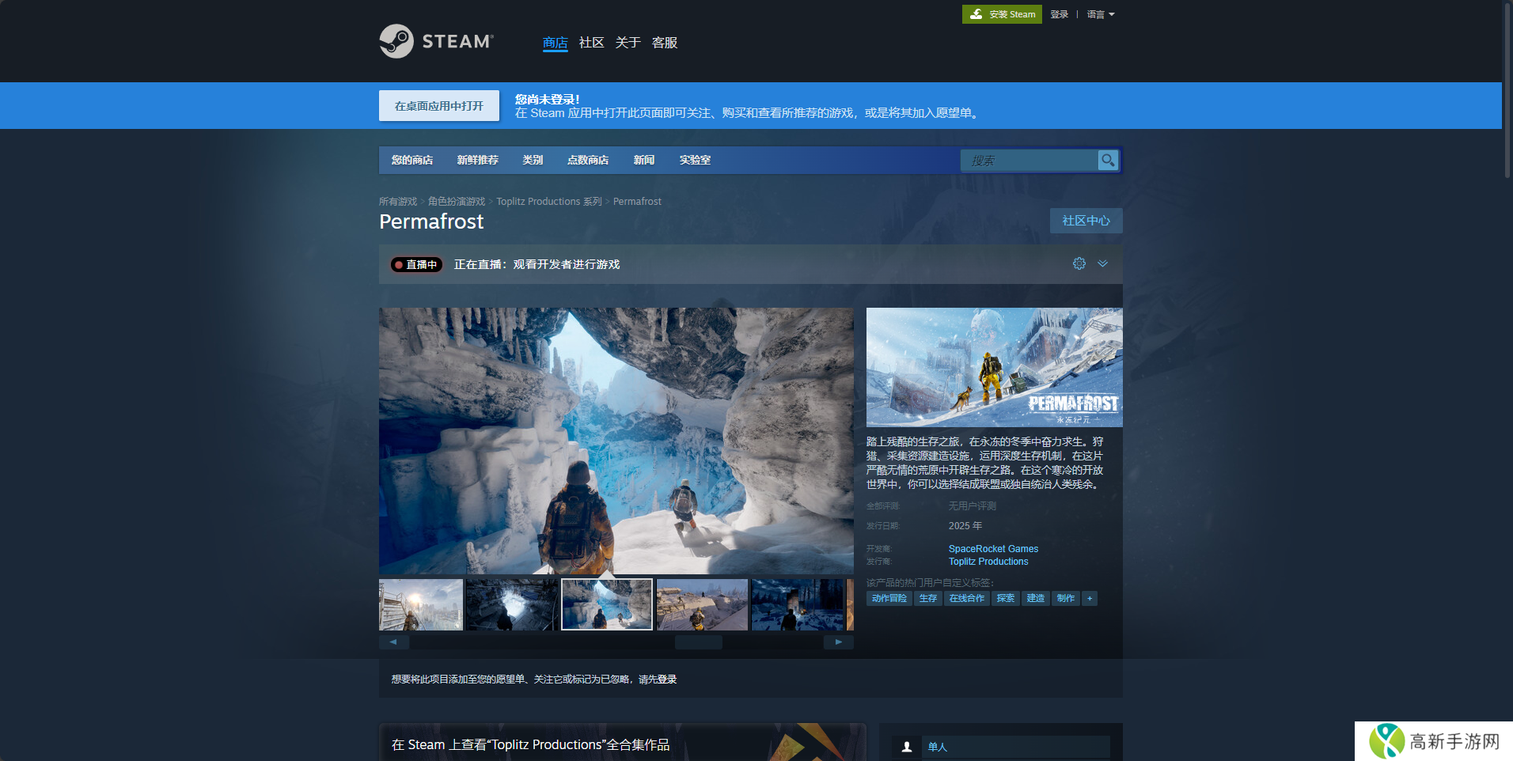Click into the store search field
Viewport: 1513px width, 761px height.
click(x=1029, y=161)
